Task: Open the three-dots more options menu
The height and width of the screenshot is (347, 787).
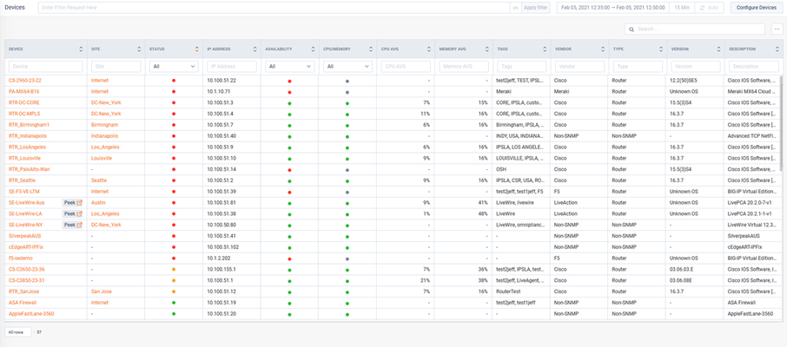Action: pos(777,29)
